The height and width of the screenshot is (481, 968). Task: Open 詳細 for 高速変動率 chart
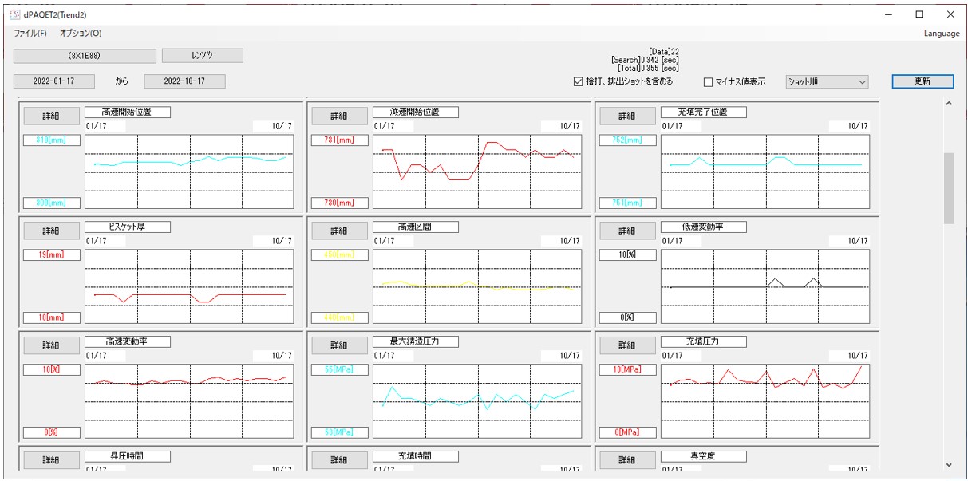51,345
